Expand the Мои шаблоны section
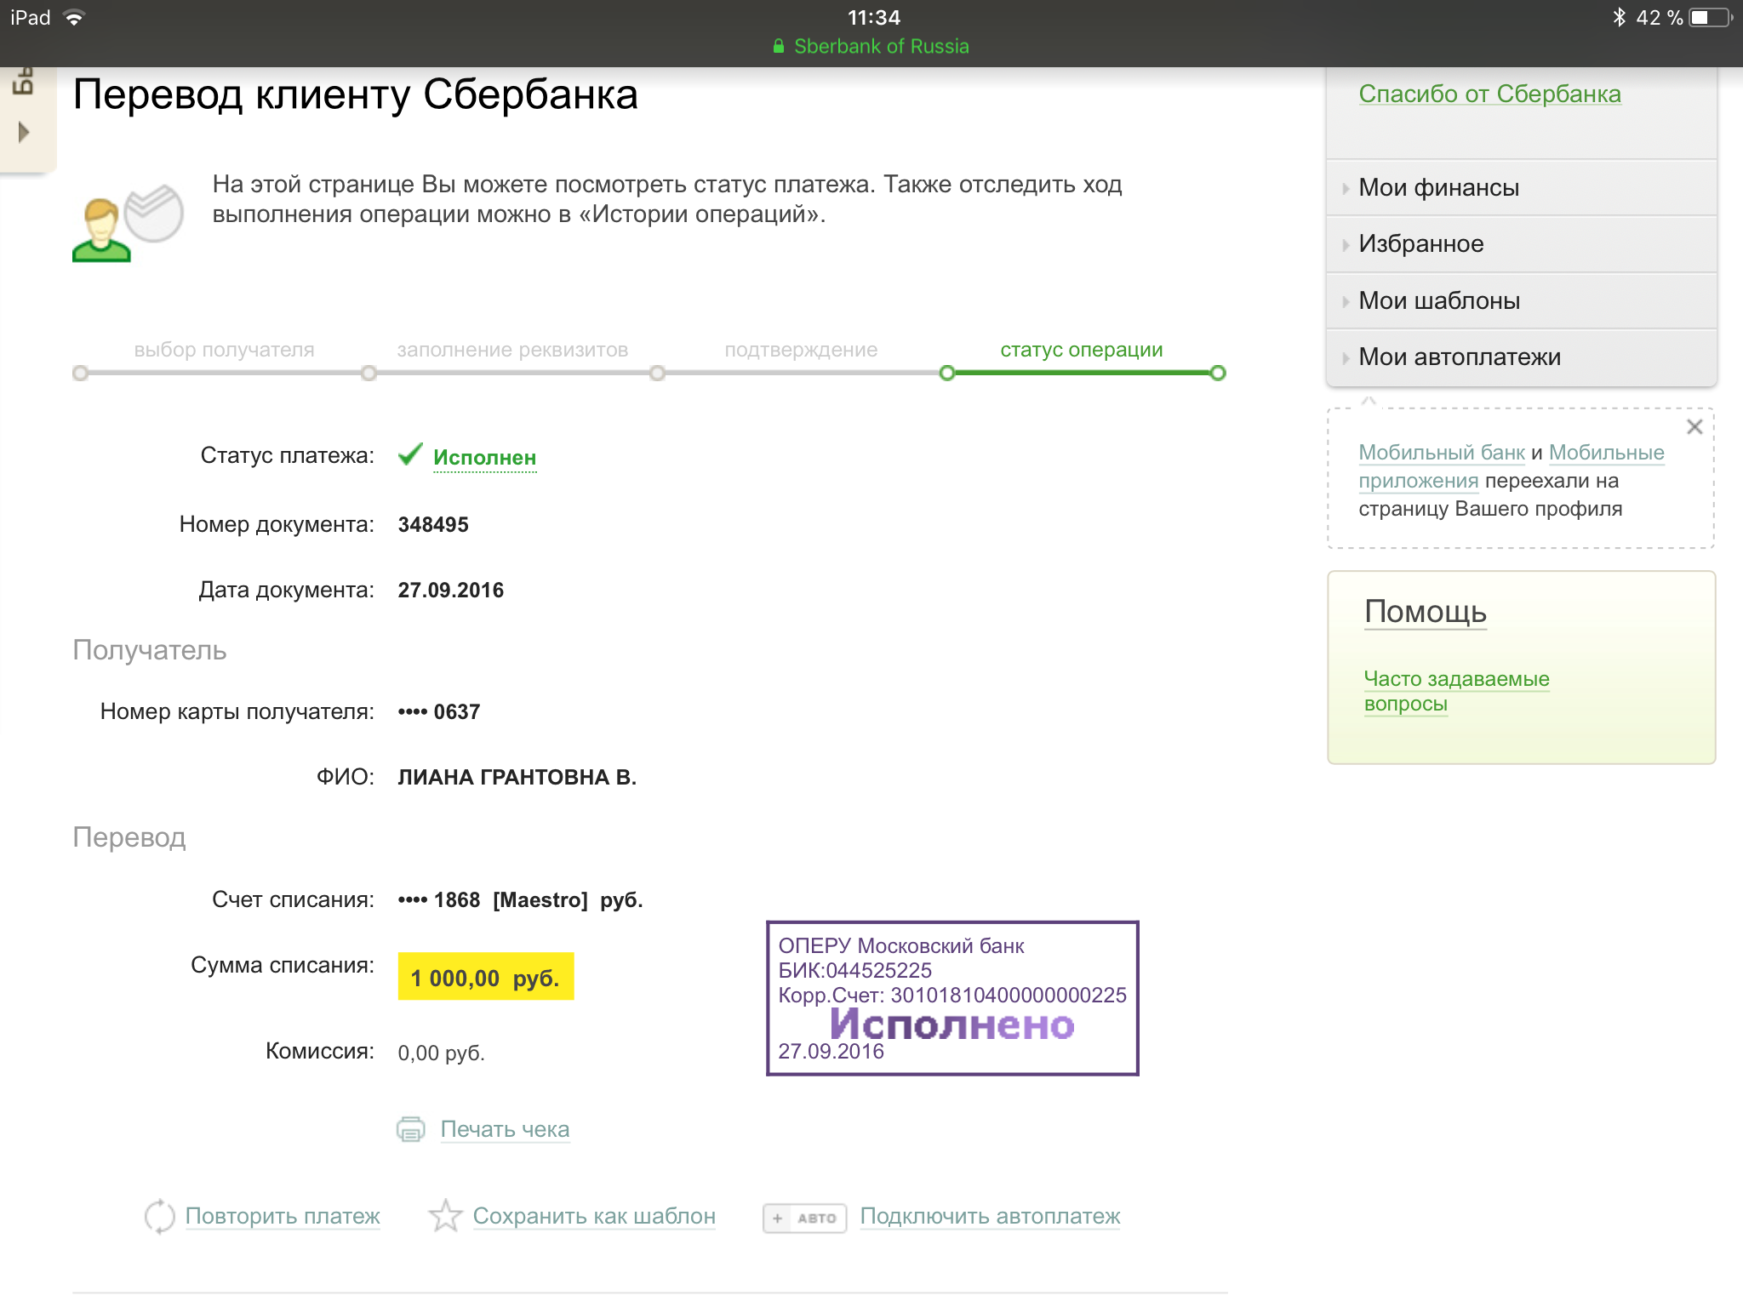The height and width of the screenshot is (1307, 1743). tap(1438, 301)
